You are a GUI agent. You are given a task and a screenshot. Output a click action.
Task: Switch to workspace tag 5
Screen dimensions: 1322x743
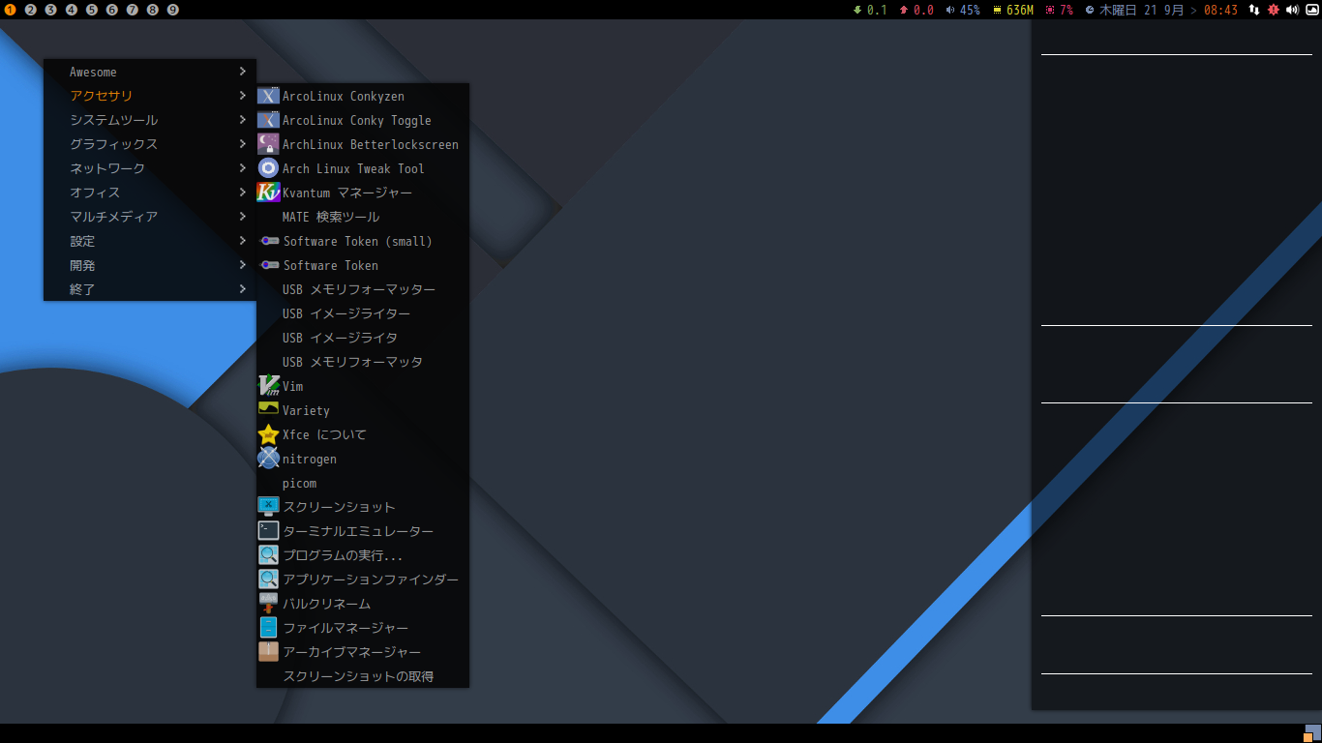click(92, 10)
